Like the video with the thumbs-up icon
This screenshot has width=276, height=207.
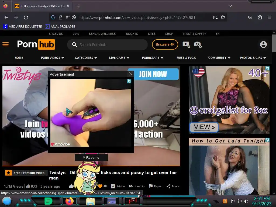tap(71, 186)
